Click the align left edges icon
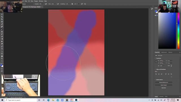The width and height of the screenshot is (181, 102). 156,74
